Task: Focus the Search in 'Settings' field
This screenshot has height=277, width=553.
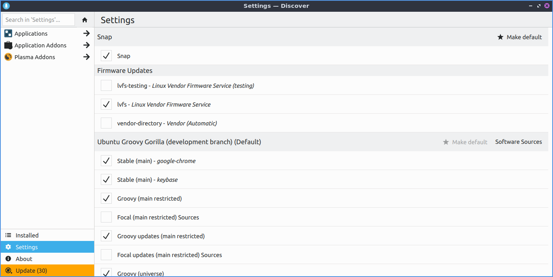Action: point(38,20)
